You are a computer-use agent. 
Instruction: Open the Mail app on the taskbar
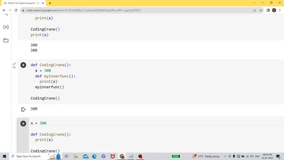85,156
